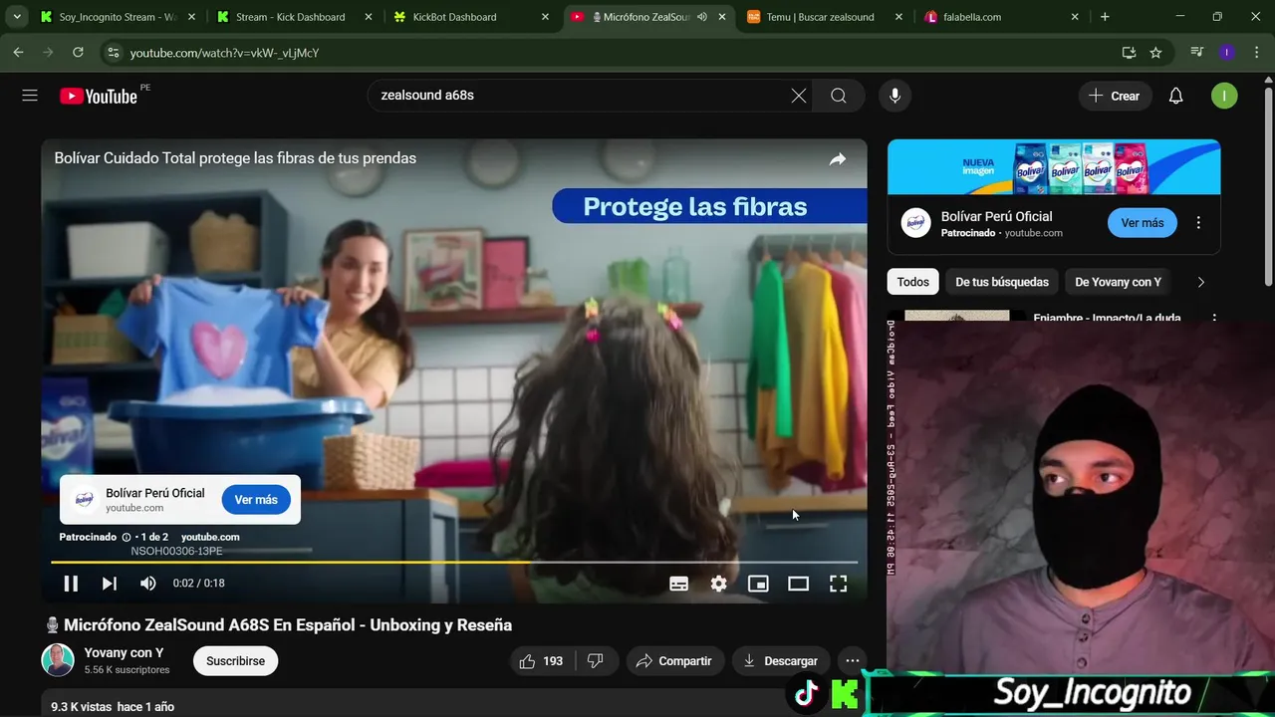This screenshot has width=1275, height=717.
Task: Open Chrome media control icon
Action: [x=1197, y=53]
